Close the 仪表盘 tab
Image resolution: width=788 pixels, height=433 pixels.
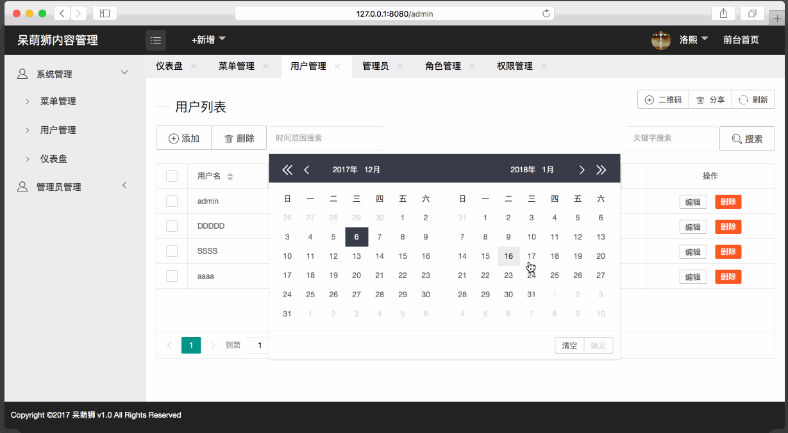coord(194,66)
